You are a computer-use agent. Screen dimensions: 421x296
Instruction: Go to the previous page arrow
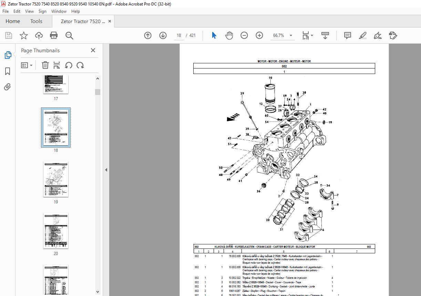148,35
